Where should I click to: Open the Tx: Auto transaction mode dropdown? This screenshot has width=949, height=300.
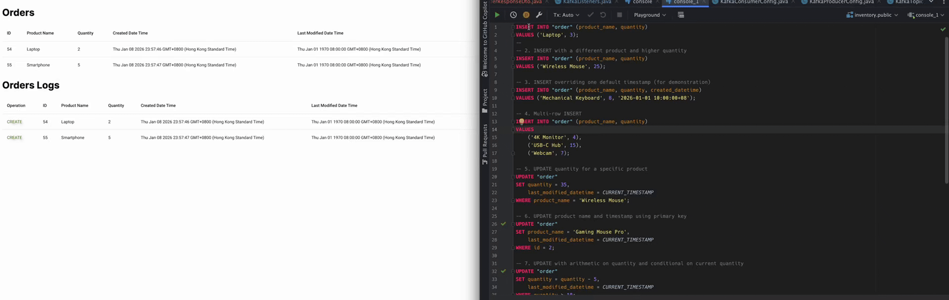coord(566,15)
